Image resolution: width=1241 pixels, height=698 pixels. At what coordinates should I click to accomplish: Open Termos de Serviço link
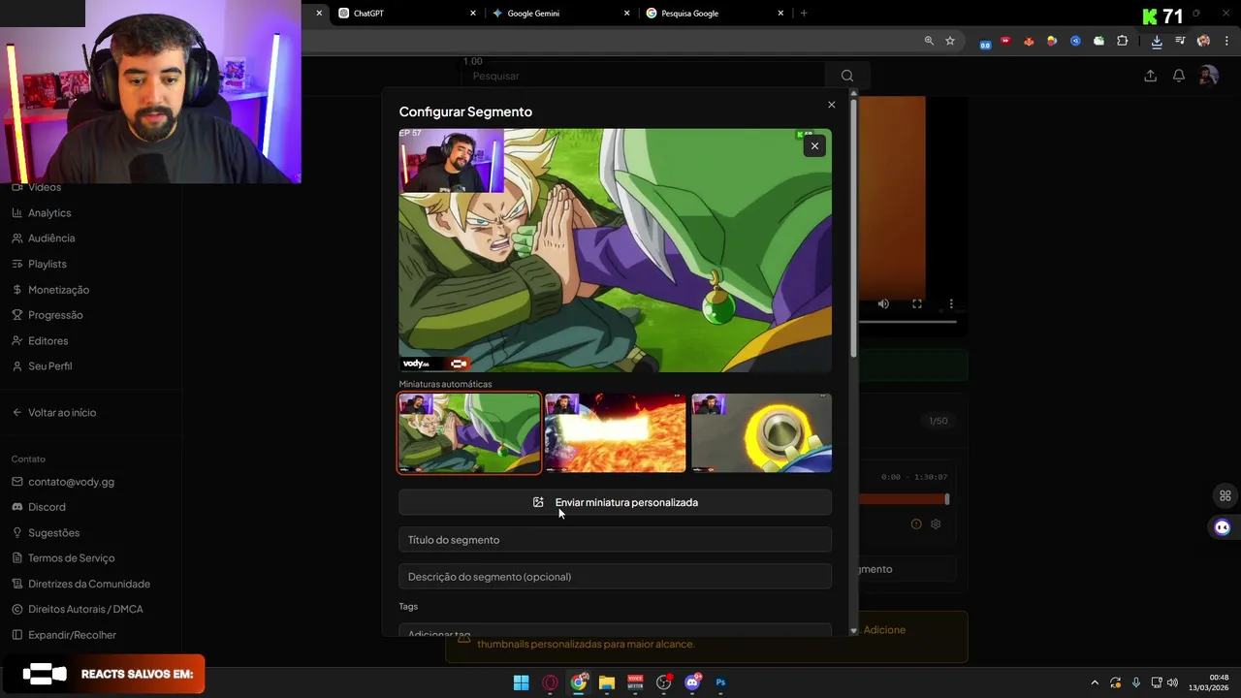click(x=71, y=558)
